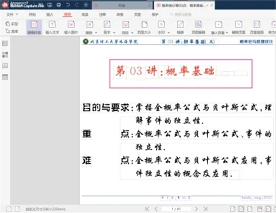The height and width of the screenshot is (213, 276).
Task: Open the Annotate ribbon tab (注释)
Action: (102, 14)
